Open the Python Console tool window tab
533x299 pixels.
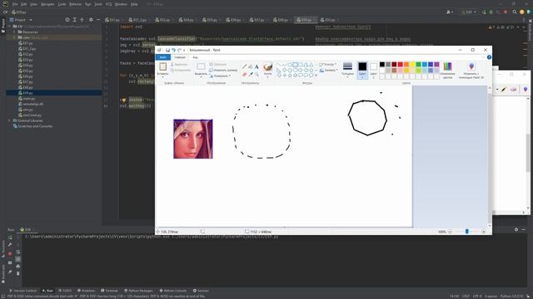173,291
